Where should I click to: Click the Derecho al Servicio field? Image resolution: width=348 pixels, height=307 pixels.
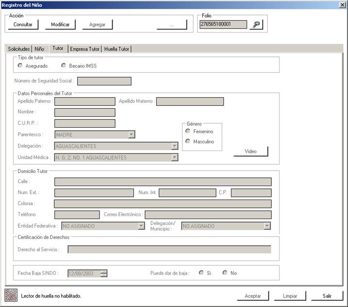(x=169, y=249)
